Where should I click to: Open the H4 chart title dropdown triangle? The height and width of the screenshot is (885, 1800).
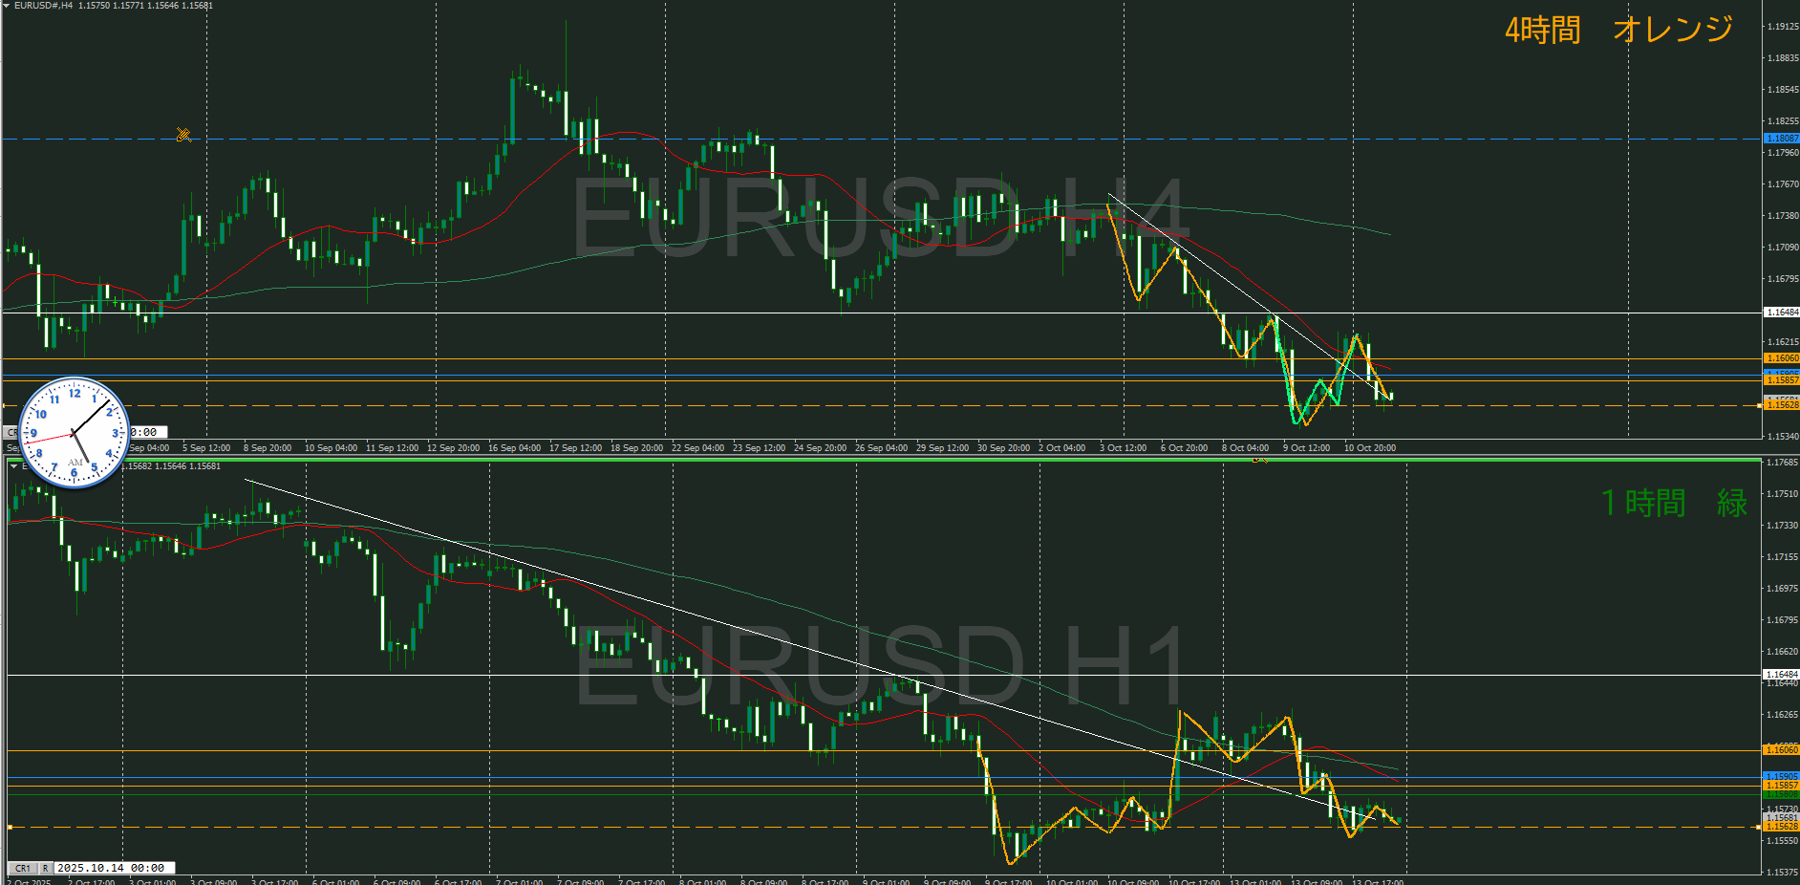point(7,6)
